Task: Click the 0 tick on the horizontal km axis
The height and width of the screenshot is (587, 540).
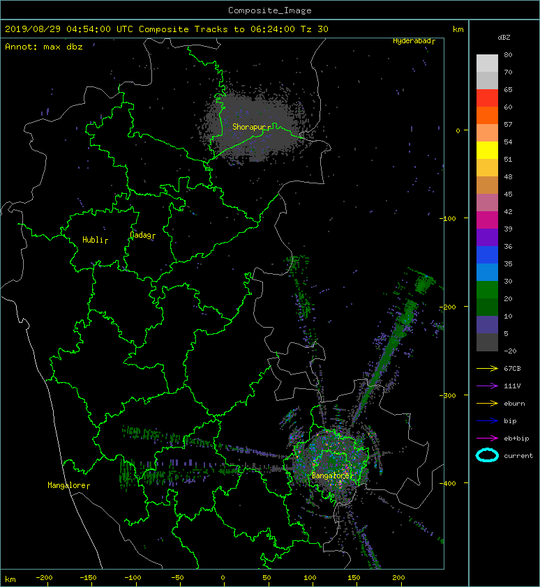Action: pos(223,578)
